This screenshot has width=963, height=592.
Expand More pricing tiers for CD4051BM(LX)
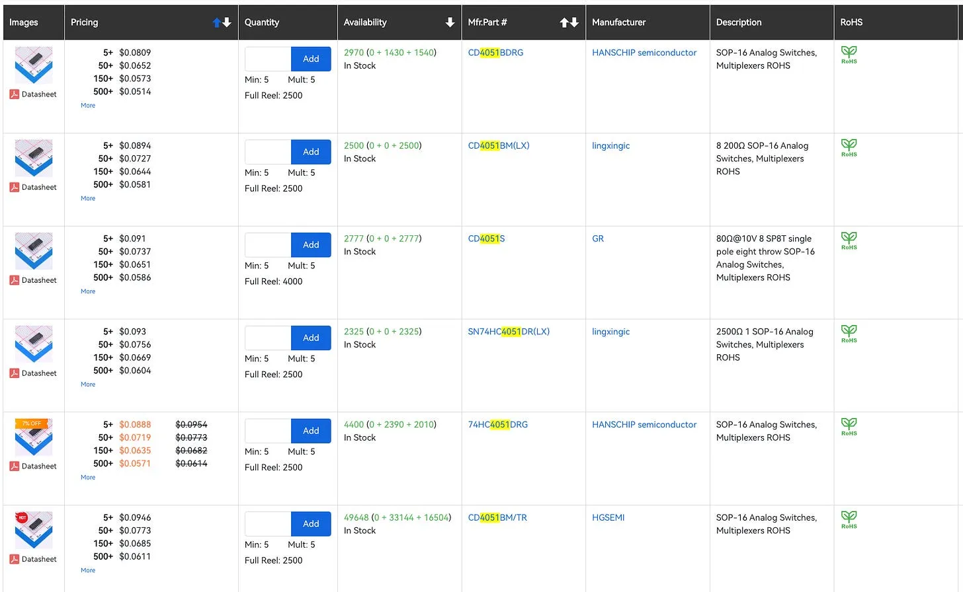tap(88, 199)
